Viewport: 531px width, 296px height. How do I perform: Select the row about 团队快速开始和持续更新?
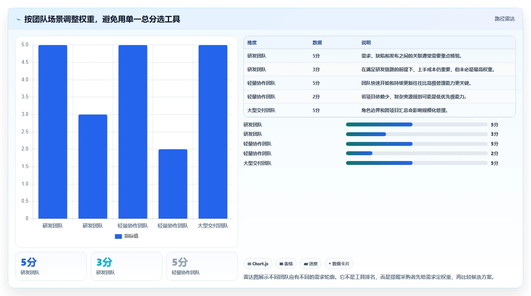click(379, 83)
